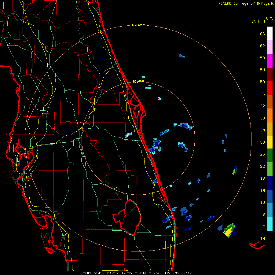Click the yellow 30 kft echo cell

click(228, 232)
